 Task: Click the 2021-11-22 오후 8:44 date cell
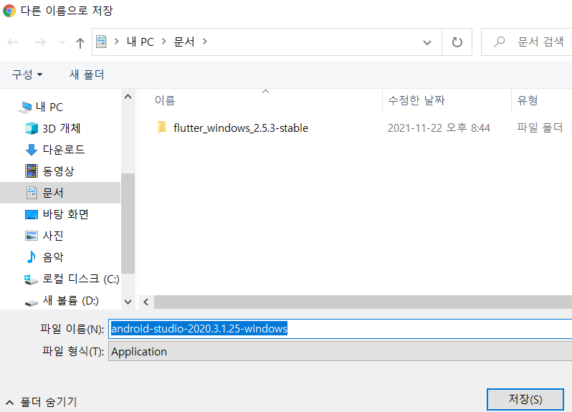(439, 128)
